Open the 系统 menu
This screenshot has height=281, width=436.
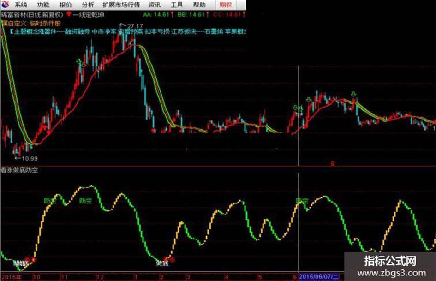coord(21,5)
